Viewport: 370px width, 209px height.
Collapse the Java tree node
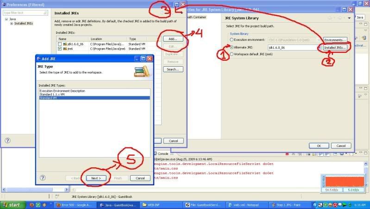[6, 19]
